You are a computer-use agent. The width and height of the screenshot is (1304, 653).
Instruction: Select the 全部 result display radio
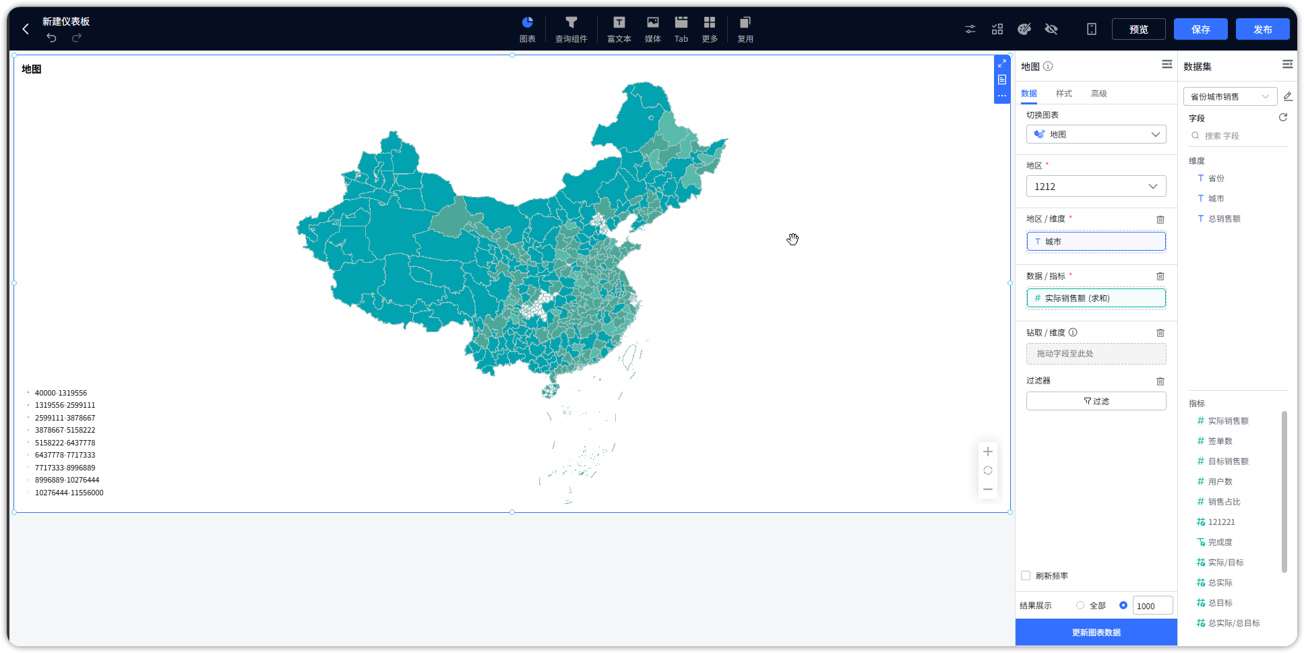1080,605
